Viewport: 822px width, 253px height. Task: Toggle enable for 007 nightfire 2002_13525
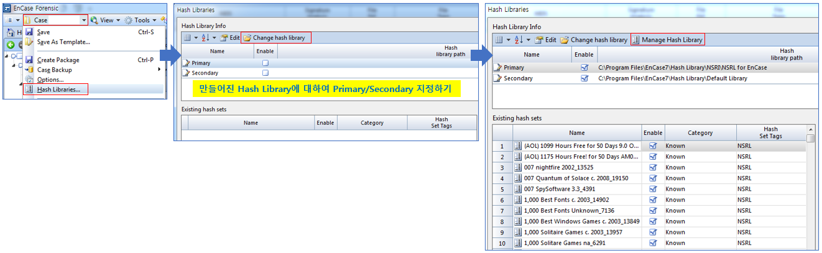coord(653,167)
